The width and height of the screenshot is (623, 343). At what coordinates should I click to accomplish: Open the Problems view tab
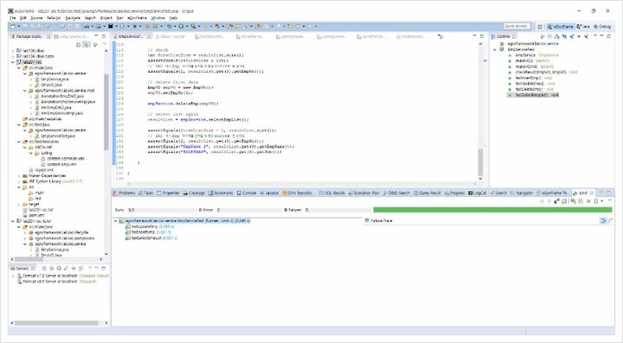point(125,193)
